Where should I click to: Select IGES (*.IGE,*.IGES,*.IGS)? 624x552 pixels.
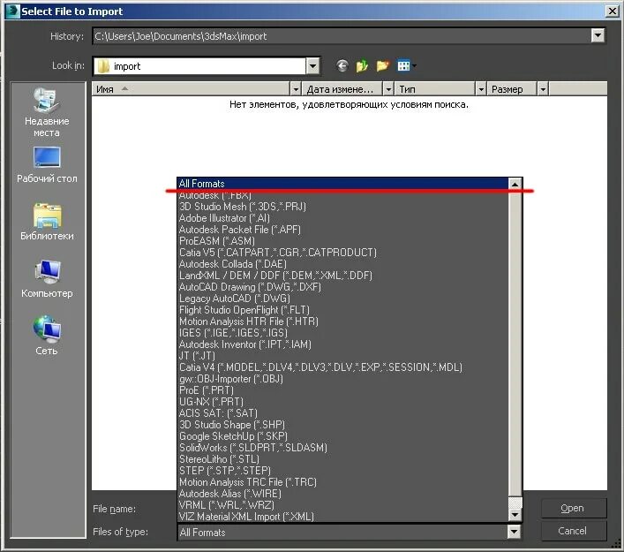point(342,333)
